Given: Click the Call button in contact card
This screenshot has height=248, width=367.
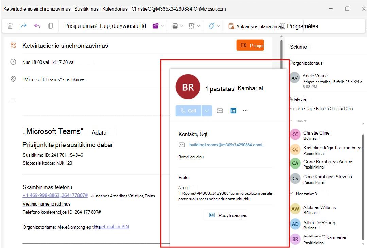Looking at the screenshot, I should (x=188, y=111).
